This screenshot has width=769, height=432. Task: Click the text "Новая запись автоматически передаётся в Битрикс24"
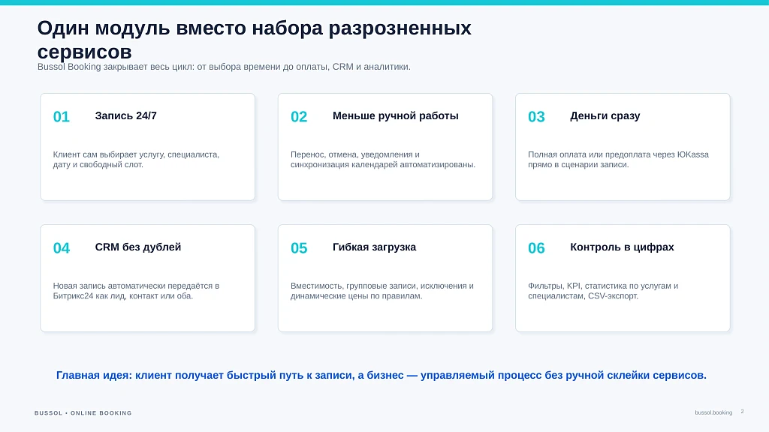(x=136, y=291)
